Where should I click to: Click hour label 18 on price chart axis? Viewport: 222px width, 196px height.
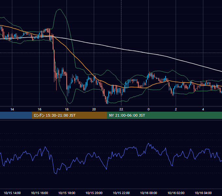coord(67,109)
